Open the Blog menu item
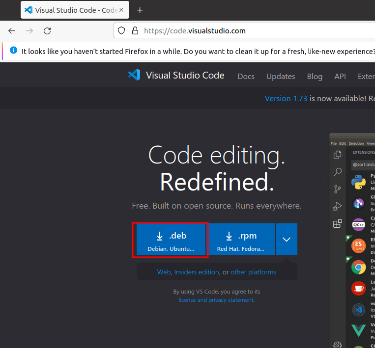This screenshot has height=348, width=375. (x=315, y=76)
